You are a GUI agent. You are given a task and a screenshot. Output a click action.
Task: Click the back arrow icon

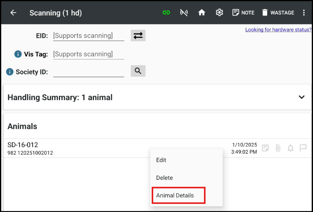point(13,13)
